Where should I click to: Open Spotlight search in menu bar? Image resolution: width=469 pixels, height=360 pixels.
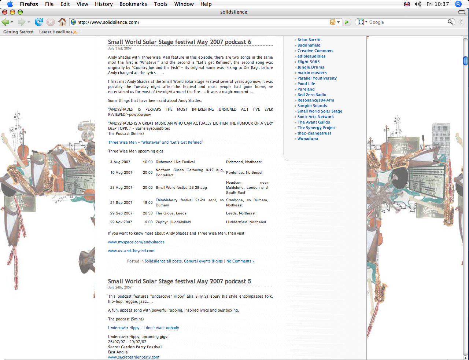[458, 4]
